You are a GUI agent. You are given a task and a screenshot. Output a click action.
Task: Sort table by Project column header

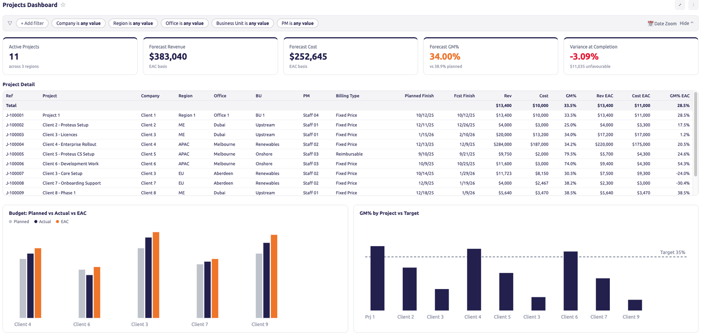(x=50, y=96)
